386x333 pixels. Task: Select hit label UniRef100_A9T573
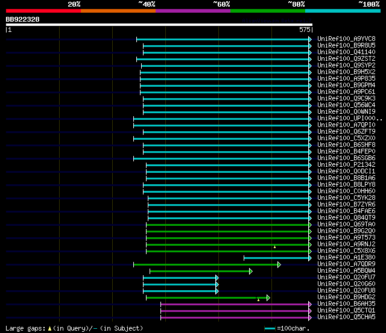pos(346,238)
